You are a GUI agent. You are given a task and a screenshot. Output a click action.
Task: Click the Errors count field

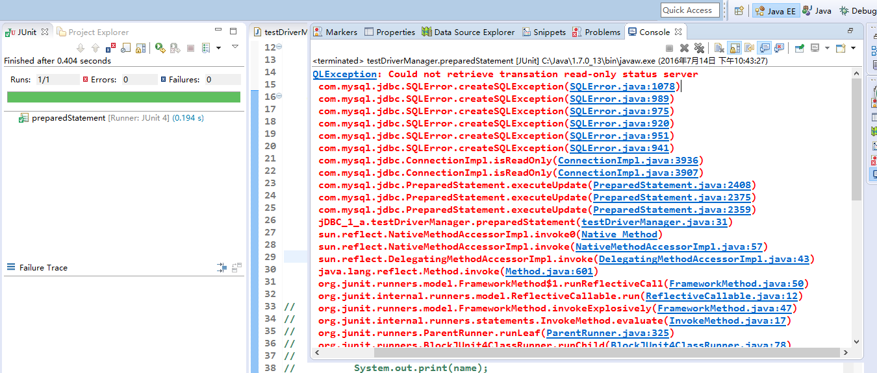pos(139,79)
